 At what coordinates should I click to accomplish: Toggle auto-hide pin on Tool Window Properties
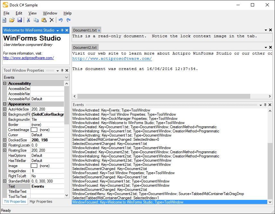[x=62, y=70]
